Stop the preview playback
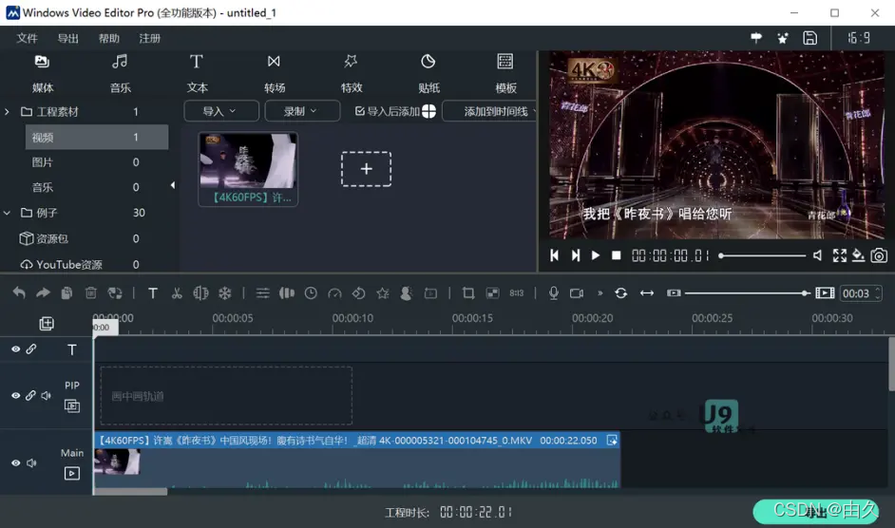The width and height of the screenshot is (895, 528). coord(616,255)
